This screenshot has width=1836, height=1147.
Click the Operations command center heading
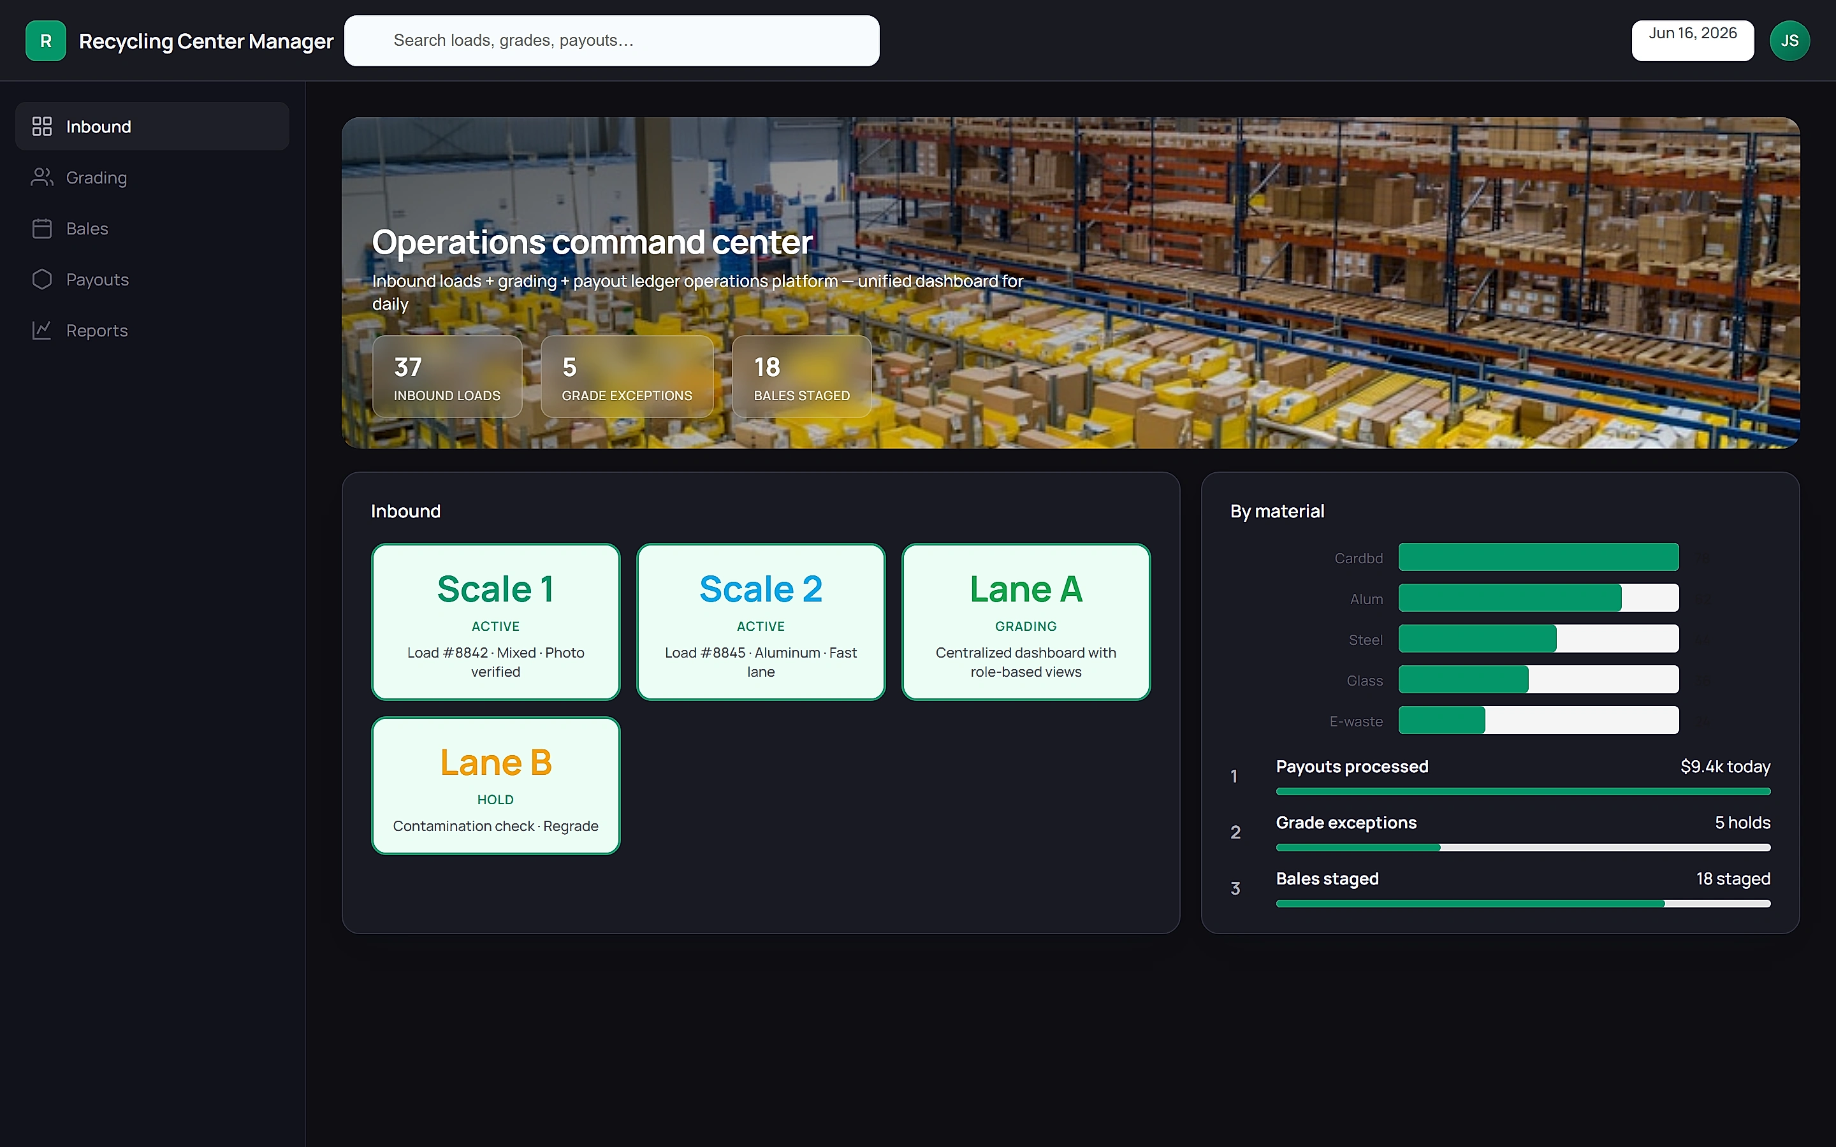point(592,243)
